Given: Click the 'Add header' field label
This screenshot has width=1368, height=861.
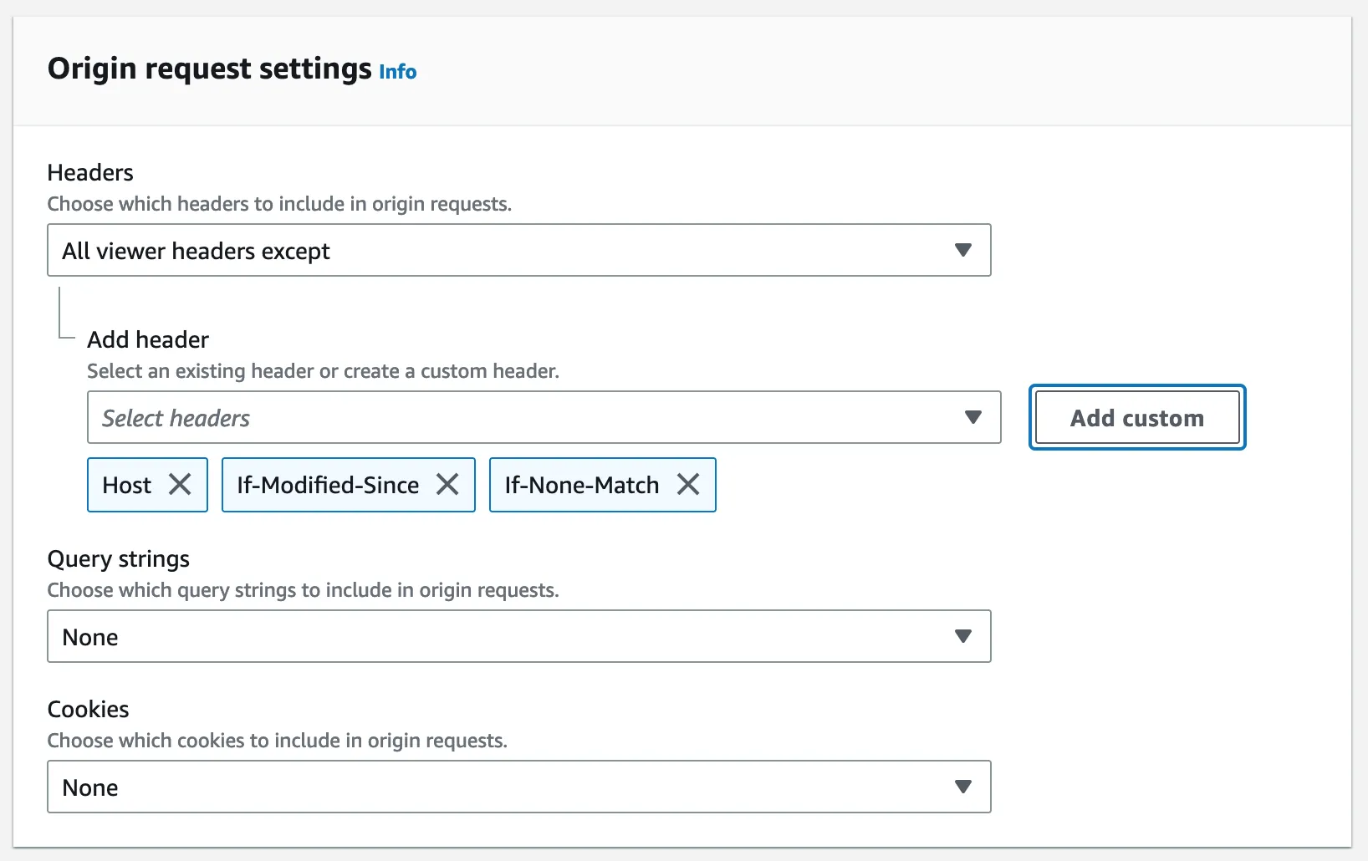Looking at the screenshot, I should tap(148, 339).
